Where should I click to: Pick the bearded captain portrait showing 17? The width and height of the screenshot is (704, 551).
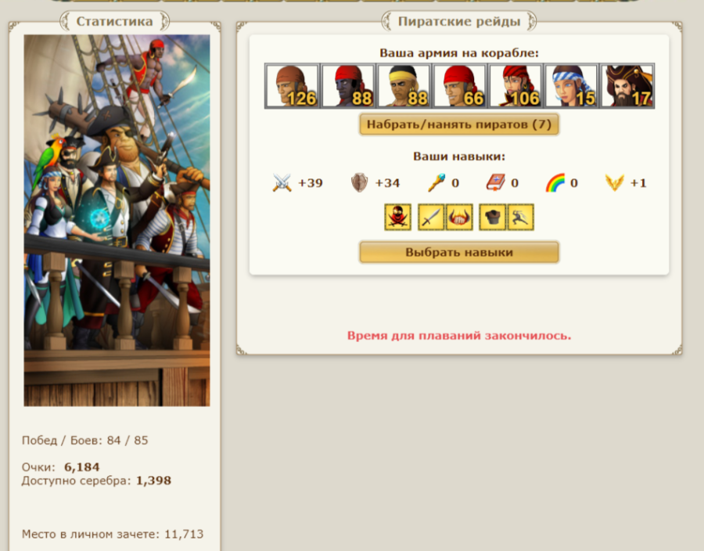pyautogui.click(x=627, y=86)
